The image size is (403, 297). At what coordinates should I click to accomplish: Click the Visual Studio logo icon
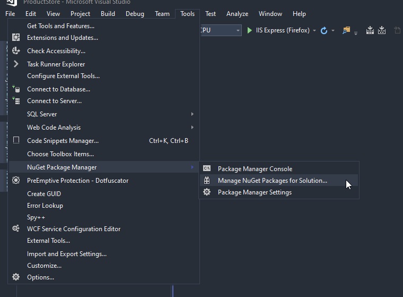click(11, 3)
